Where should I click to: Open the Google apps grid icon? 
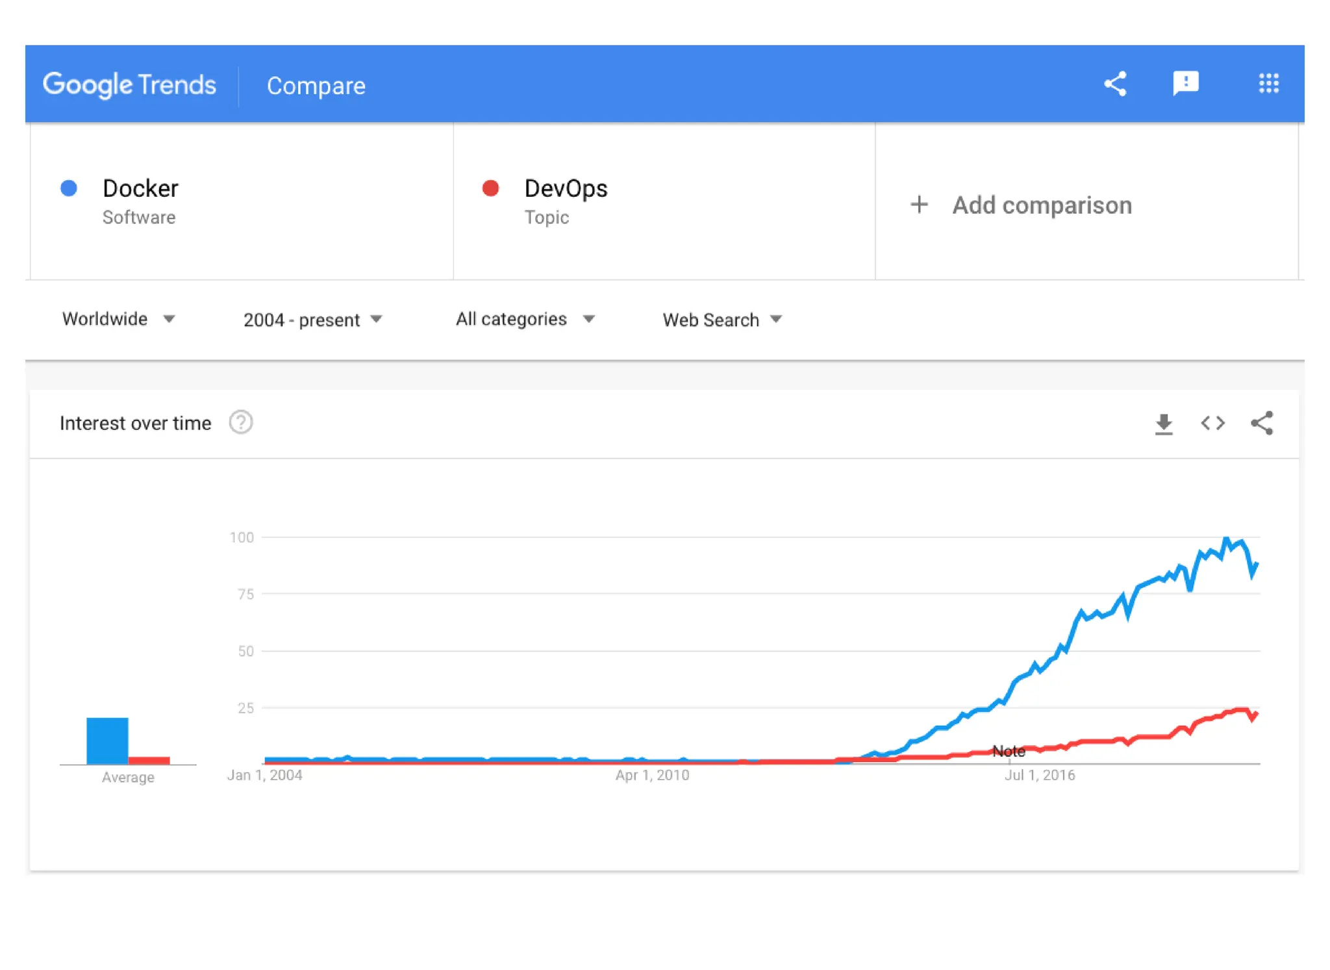coord(1268,84)
